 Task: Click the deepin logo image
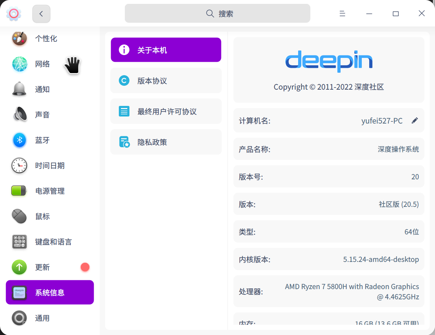[329, 61]
